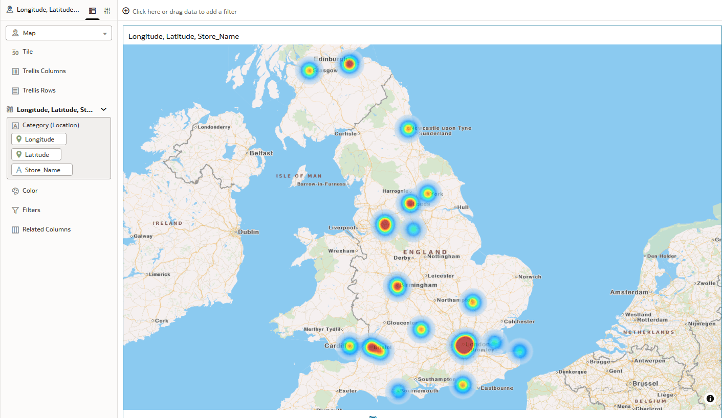This screenshot has width=722, height=418.
Task: Click the Bournemouth heatmap hotspot
Action: pyautogui.click(x=398, y=391)
